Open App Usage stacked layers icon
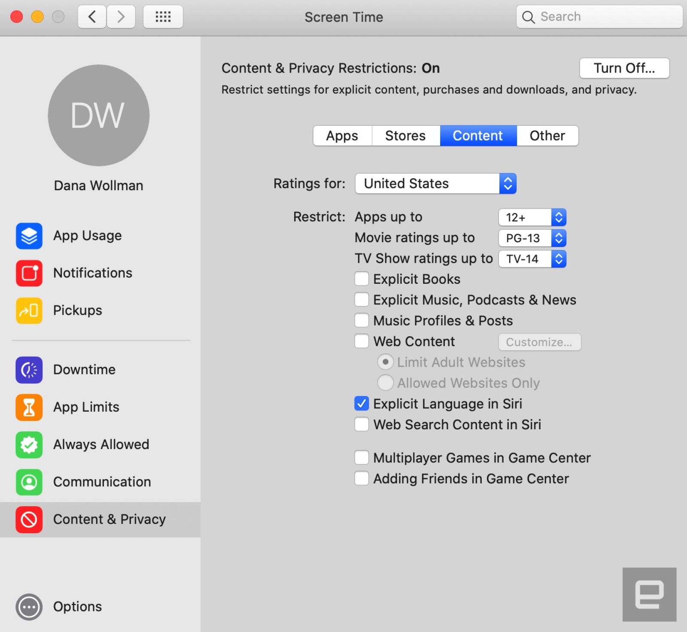This screenshot has height=632, width=687. click(29, 236)
